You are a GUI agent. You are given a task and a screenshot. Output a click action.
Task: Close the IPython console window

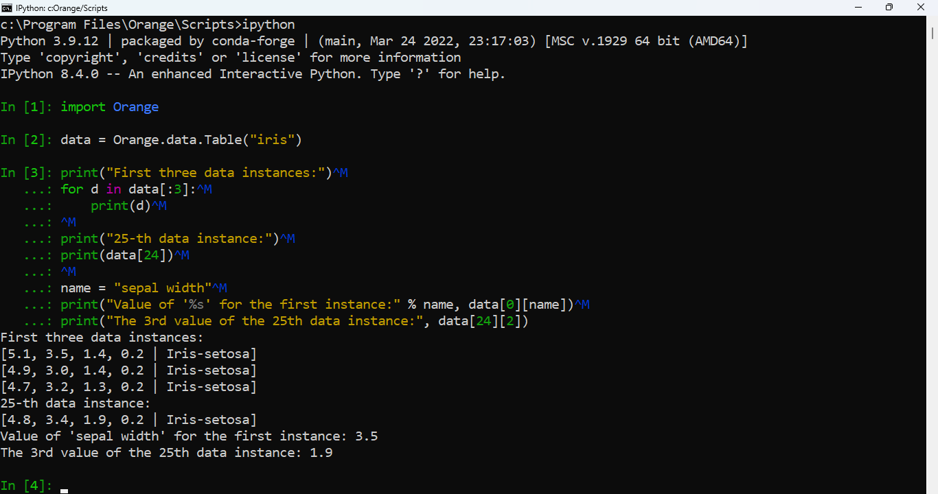click(921, 7)
